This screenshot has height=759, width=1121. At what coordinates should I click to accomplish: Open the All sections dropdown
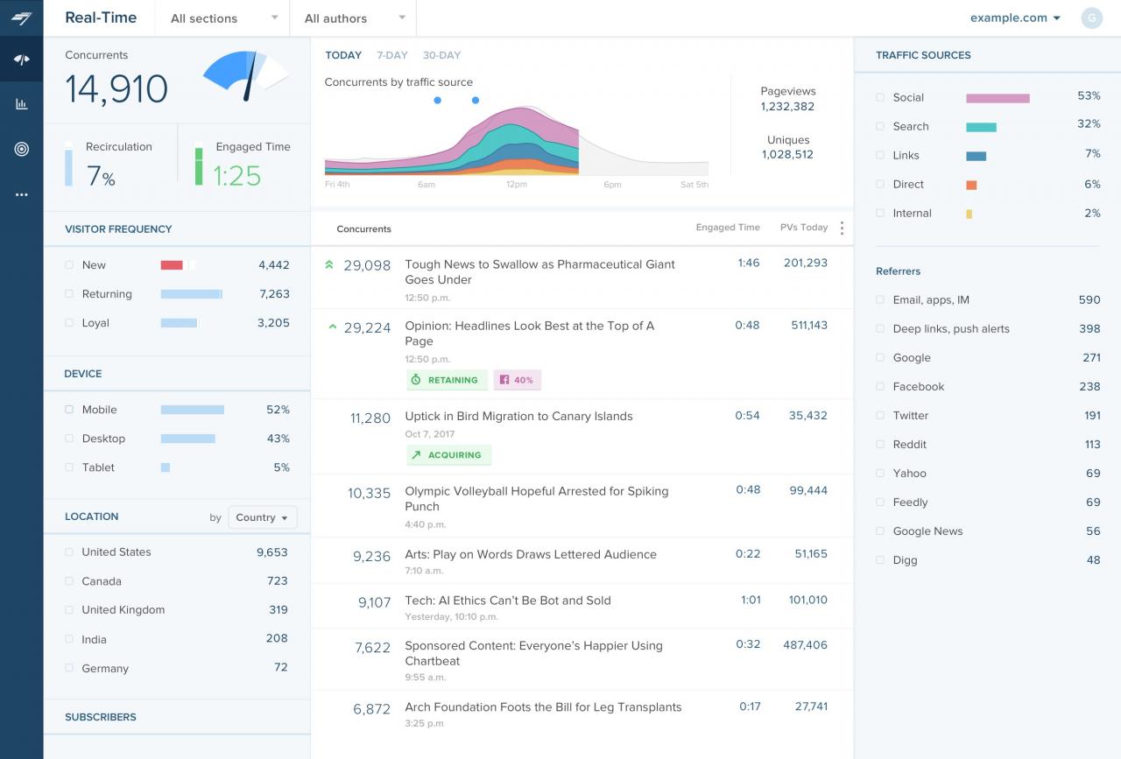pos(222,18)
